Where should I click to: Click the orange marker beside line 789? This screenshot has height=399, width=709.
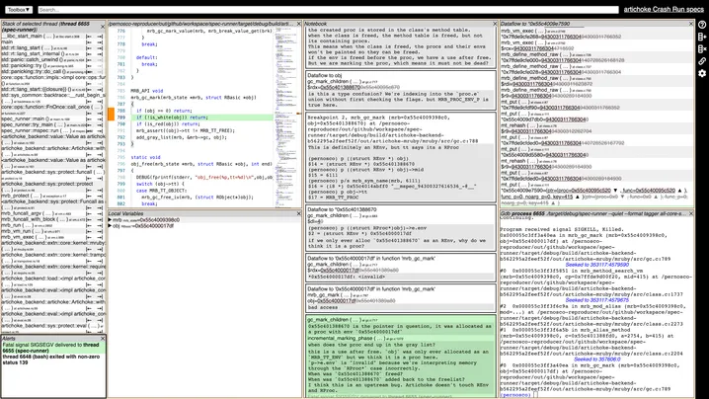pos(111,114)
